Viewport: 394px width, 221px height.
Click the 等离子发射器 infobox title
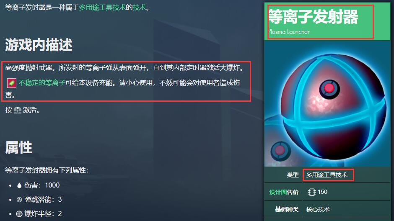(x=313, y=17)
